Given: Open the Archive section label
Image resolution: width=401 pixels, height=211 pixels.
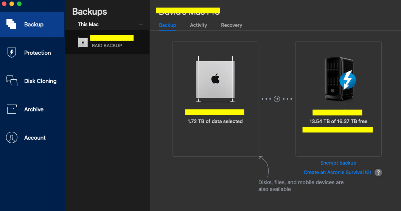Looking at the screenshot, I should coord(34,109).
